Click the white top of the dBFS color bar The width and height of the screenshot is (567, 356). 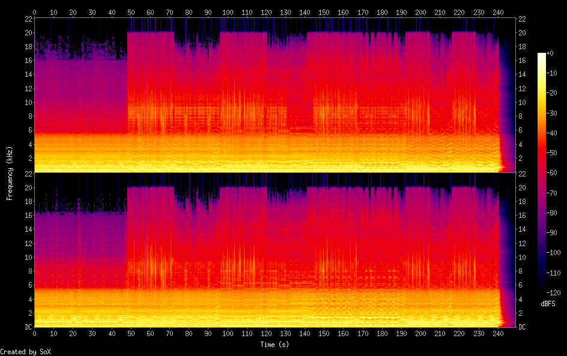[542, 56]
